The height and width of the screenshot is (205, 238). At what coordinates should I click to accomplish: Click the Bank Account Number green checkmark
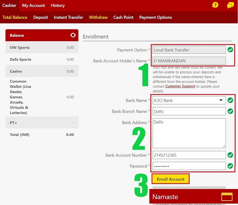pyautogui.click(x=230, y=155)
